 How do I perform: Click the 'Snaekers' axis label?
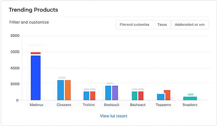click(x=190, y=105)
